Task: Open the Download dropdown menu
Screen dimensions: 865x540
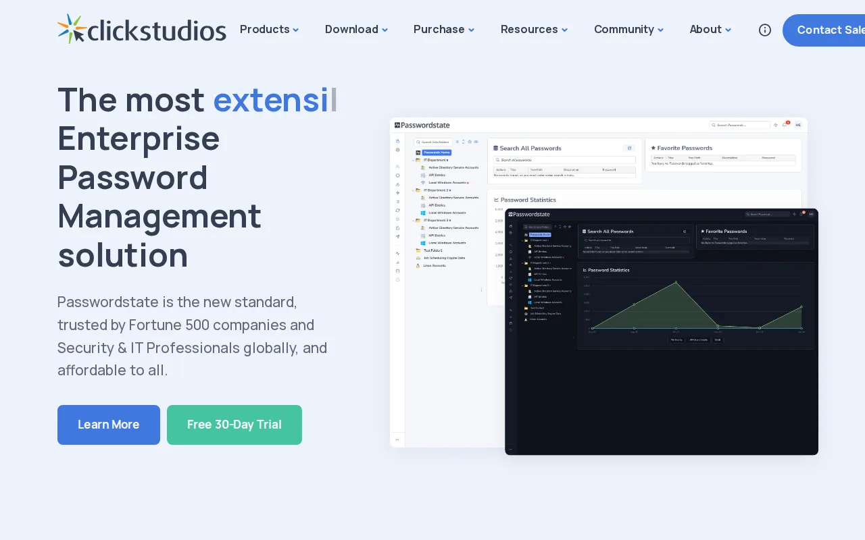Action: 356,30
